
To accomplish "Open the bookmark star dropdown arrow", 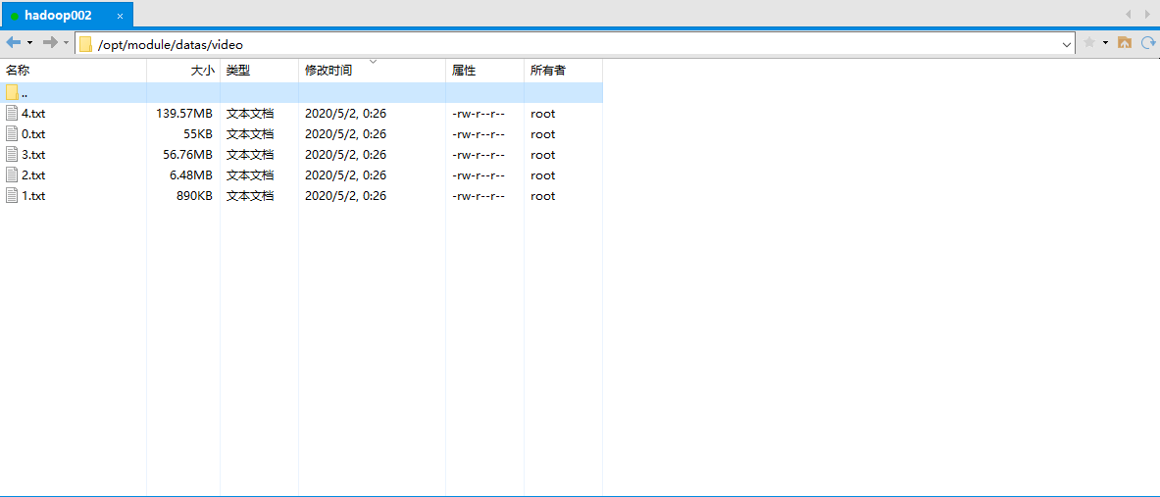I will 1106,43.
